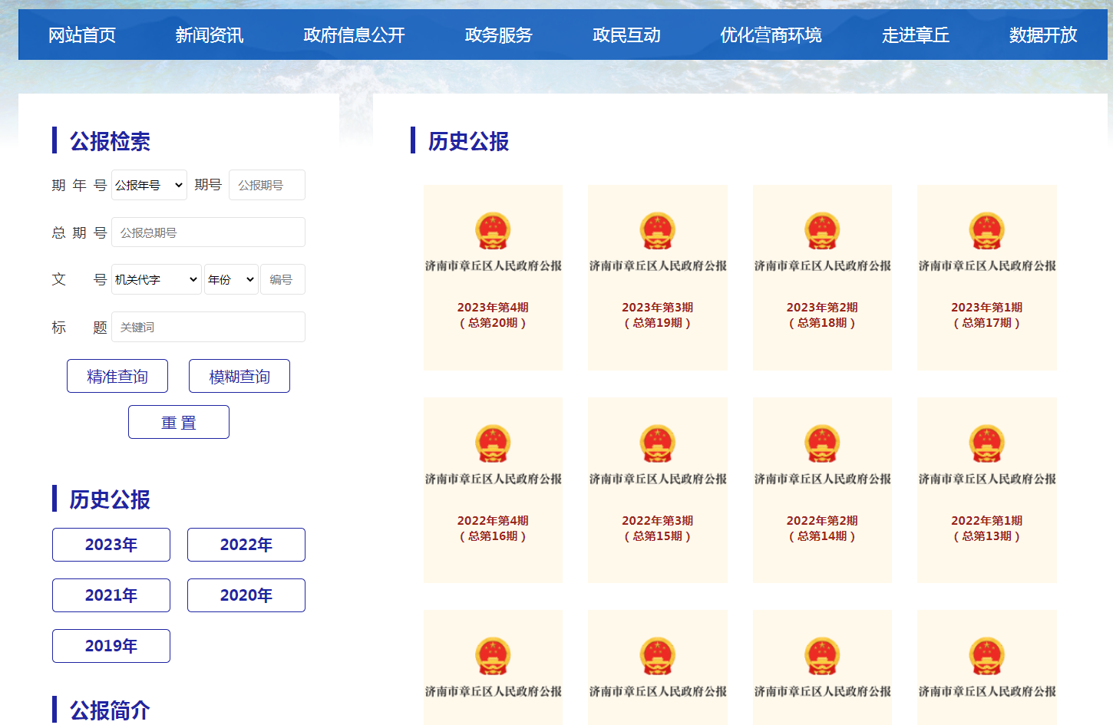Focus the 编号 input field
Screen dimensions: 1113x725
(282, 279)
